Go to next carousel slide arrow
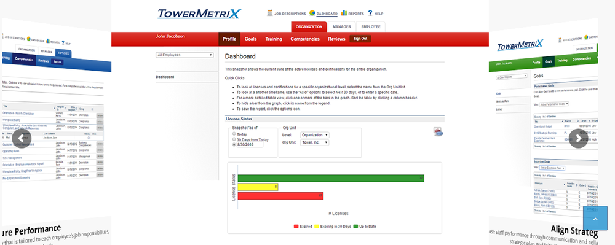Viewport: 615px width, 245px height. tap(579, 139)
